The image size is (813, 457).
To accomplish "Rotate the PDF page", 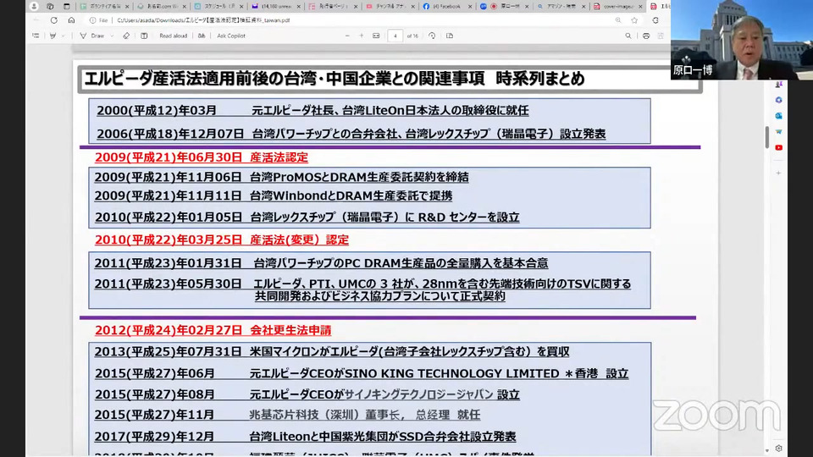I will pyautogui.click(x=432, y=36).
